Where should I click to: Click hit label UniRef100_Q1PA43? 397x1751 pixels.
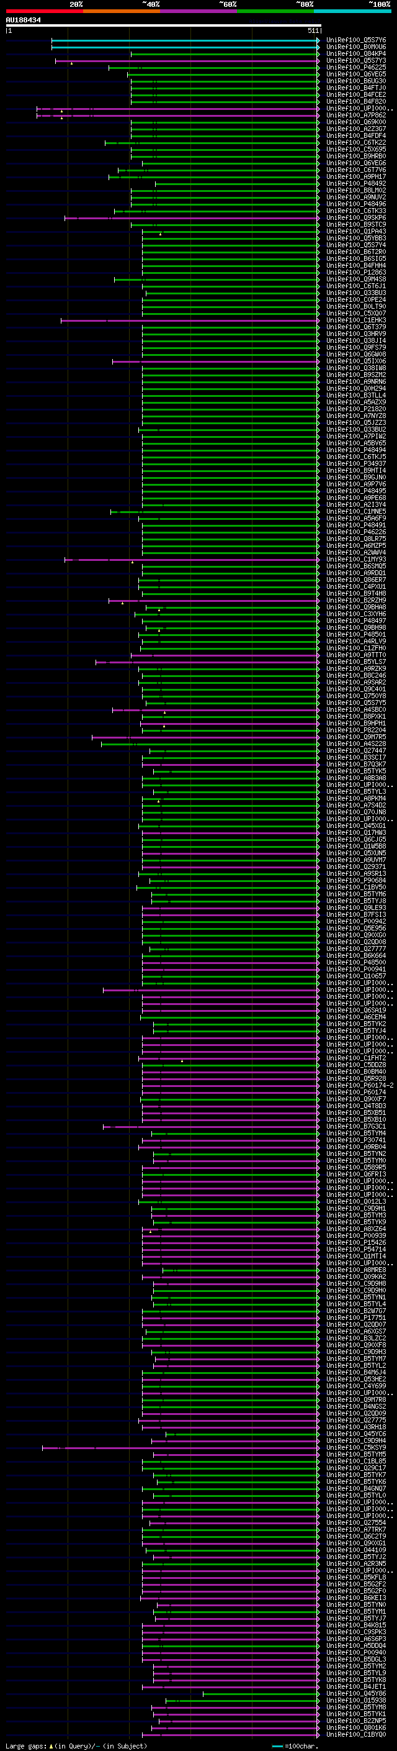pos(356,231)
